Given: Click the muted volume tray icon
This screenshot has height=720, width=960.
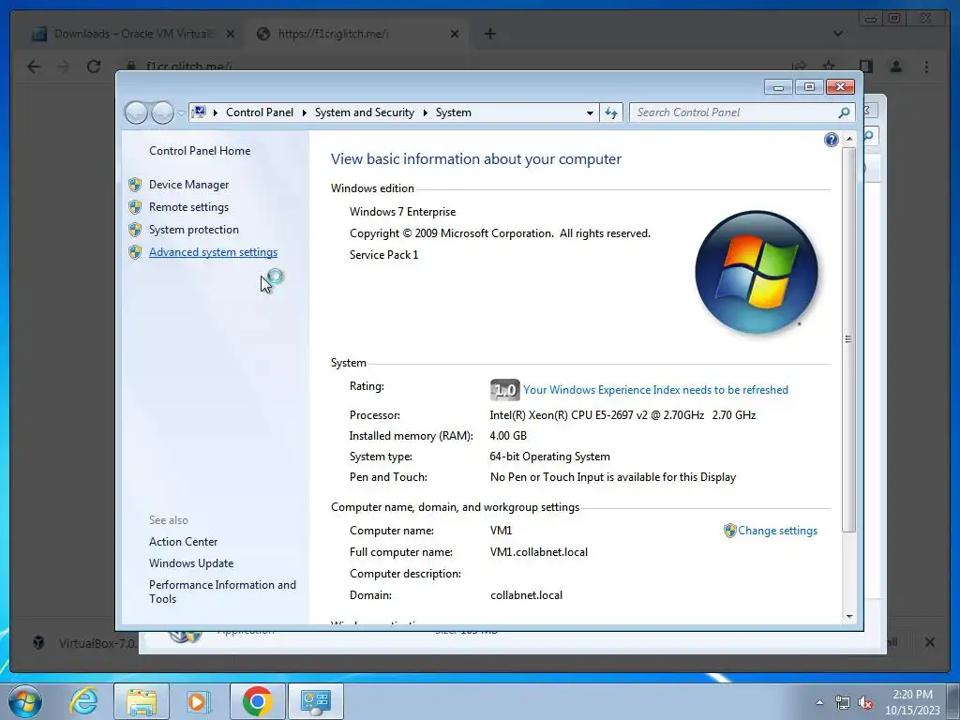Looking at the screenshot, I should (865, 703).
